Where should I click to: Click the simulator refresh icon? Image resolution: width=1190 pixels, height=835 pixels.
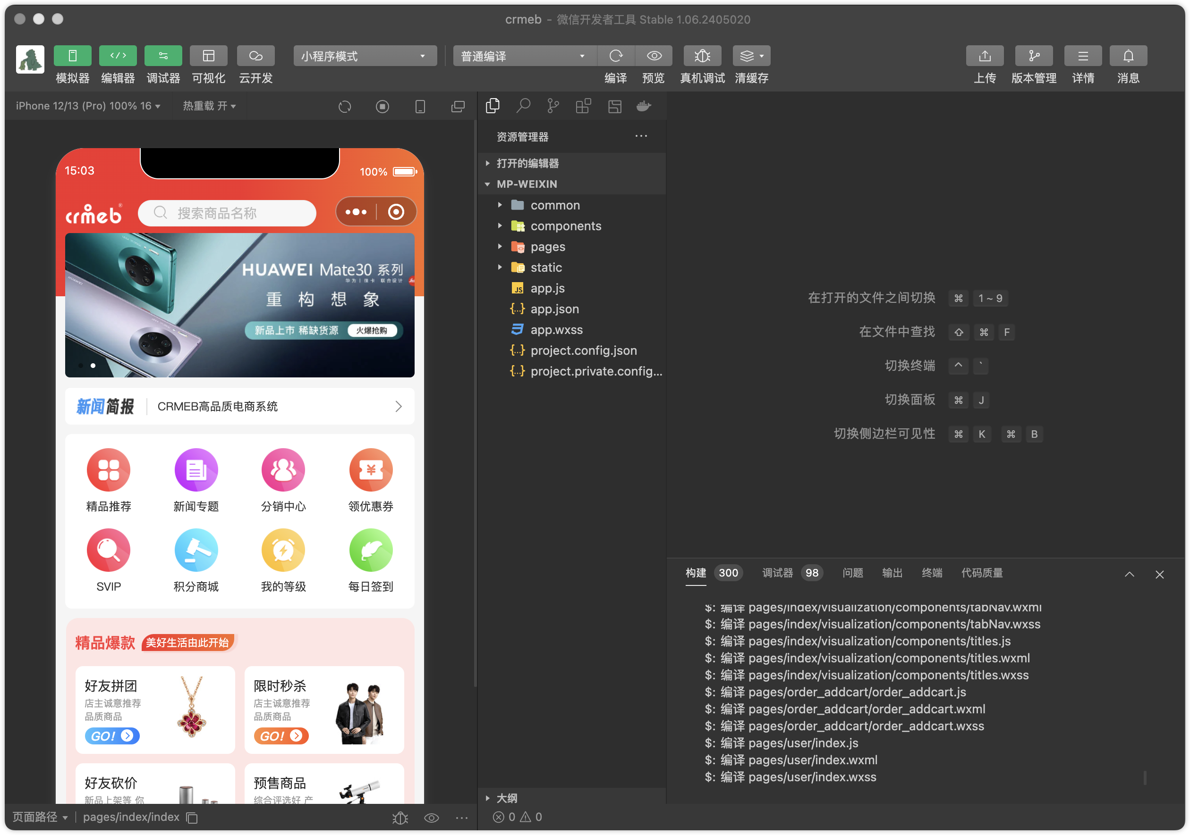pos(345,107)
